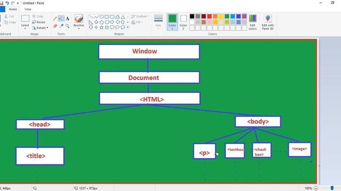Choose the Right arrow shape
The image size is (341, 191).
pyautogui.click(x=112, y=22)
